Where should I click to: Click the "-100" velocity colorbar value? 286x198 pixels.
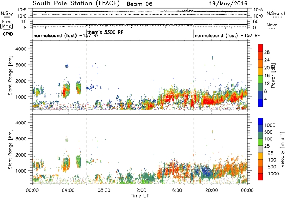[270, 160]
